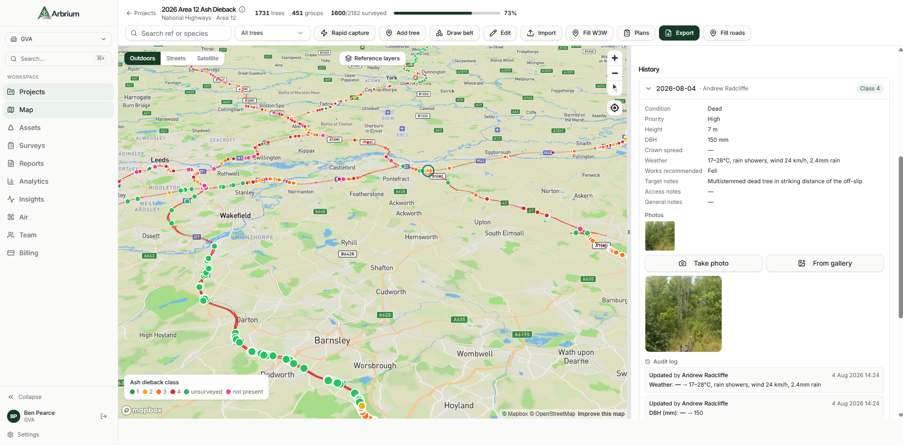Click the Ben Pearce user avatar
Viewport: 903px width, 445px height.
pos(14,416)
